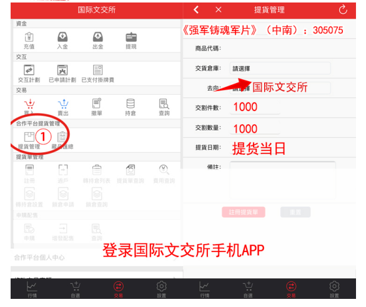Click the 重置 reset button
Image resolution: width=366 pixels, height=307 pixels.
point(295,212)
